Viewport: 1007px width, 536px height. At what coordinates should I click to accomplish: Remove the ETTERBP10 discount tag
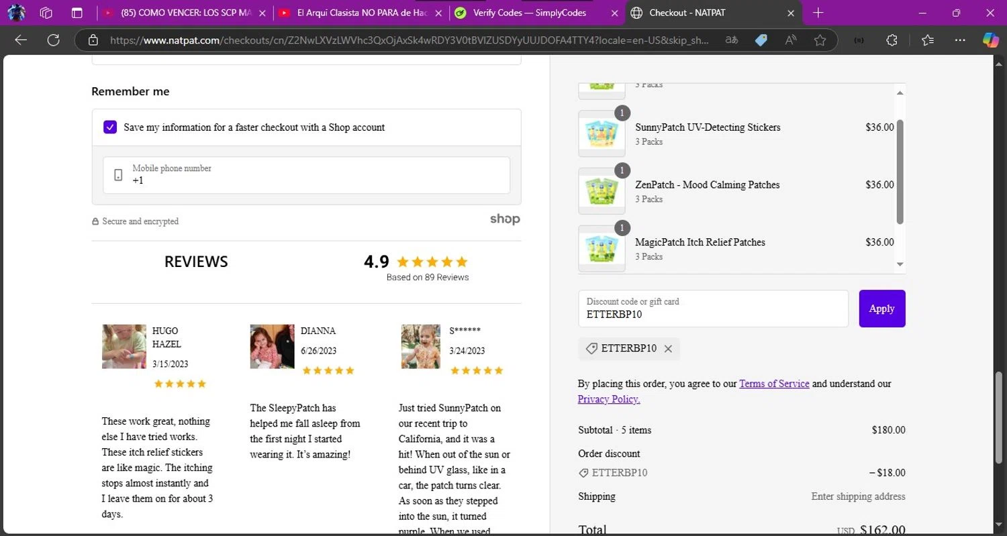668,349
